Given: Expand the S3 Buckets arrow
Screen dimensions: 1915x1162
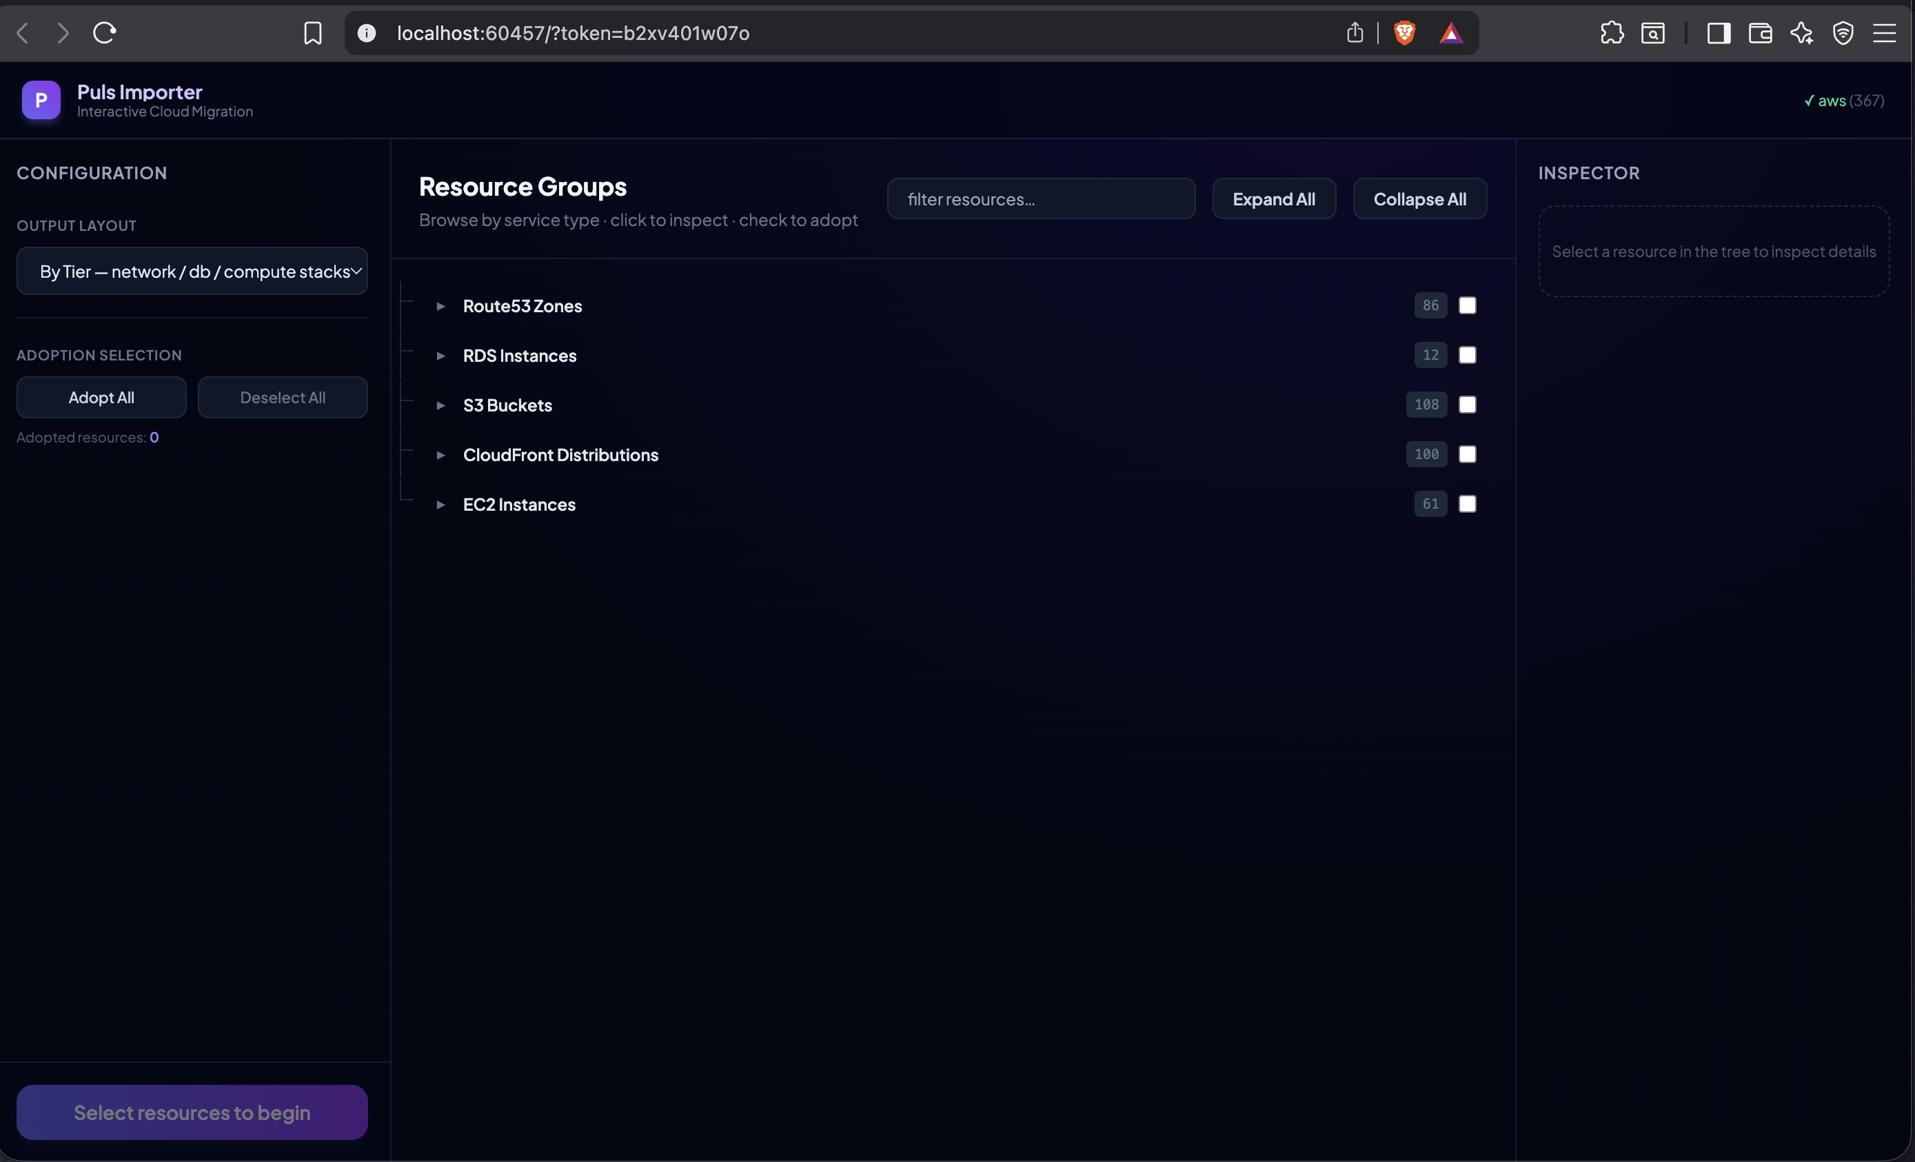Looking at the screenshot, I should click(440, 406).
